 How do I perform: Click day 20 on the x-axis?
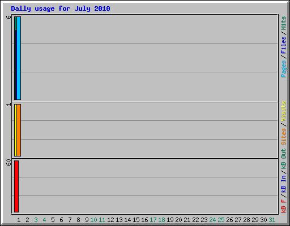click(178, 220)
